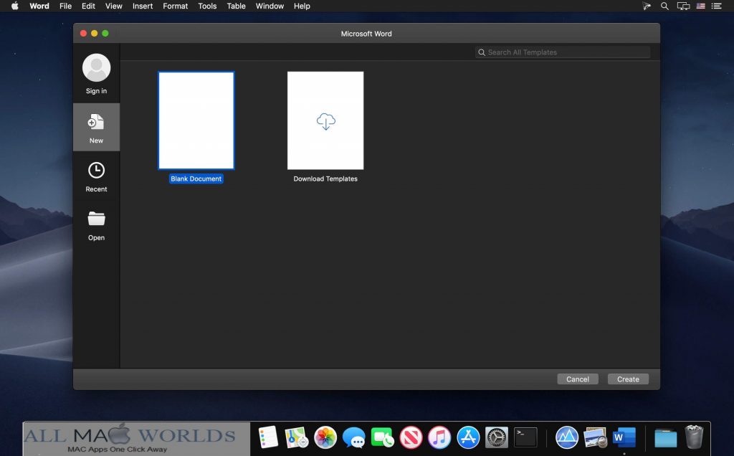
Task: Click the Cancel button
Action: pos(578,379)
